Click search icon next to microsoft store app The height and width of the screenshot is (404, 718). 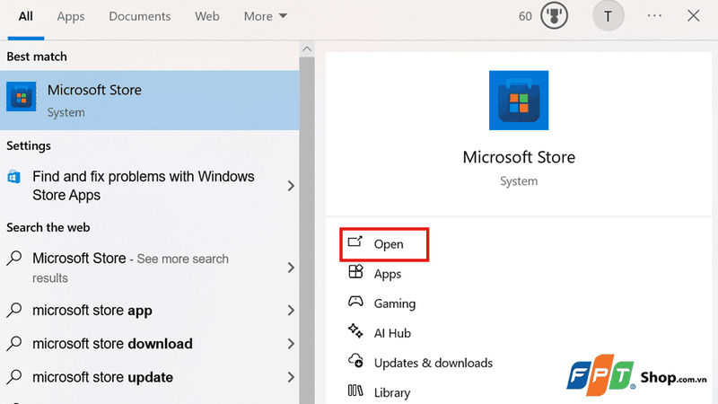pyautogui.click(x=14, y=310)
